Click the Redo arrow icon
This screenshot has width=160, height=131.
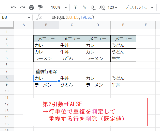coord(22,7)
